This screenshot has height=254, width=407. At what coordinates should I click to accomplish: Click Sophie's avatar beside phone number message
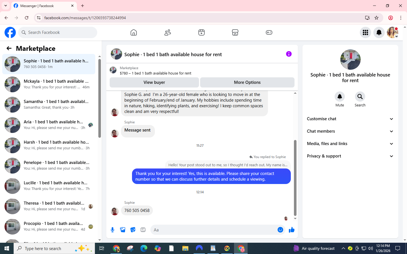tap(115, 211)
